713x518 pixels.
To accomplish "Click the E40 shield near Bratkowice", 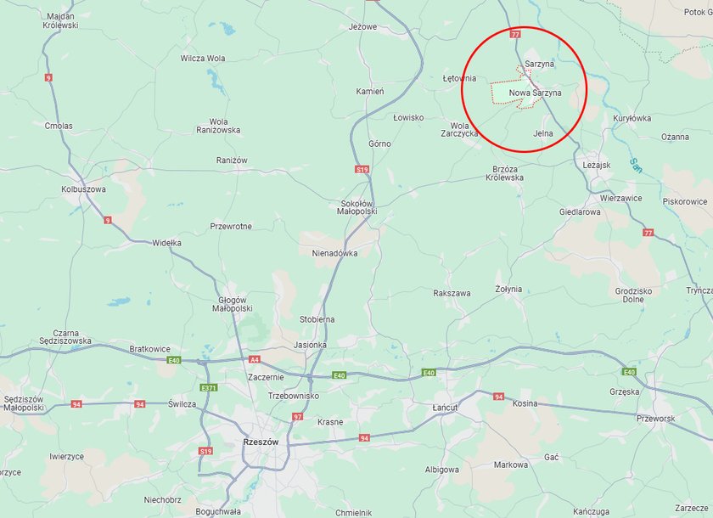I will click(x=174, y=360).
